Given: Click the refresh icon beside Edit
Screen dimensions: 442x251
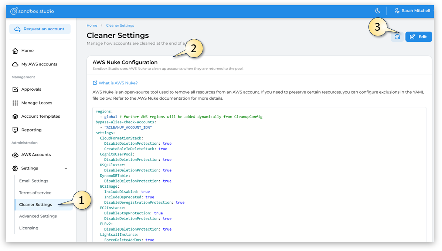Looking at the screenshot, I should coord(397,37).
